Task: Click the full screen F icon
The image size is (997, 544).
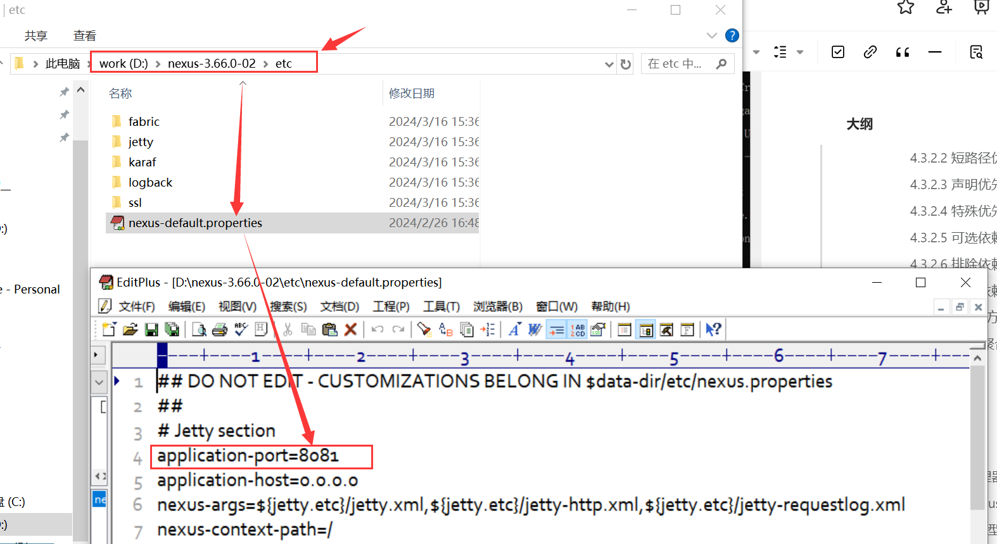Action: point(687,330)
